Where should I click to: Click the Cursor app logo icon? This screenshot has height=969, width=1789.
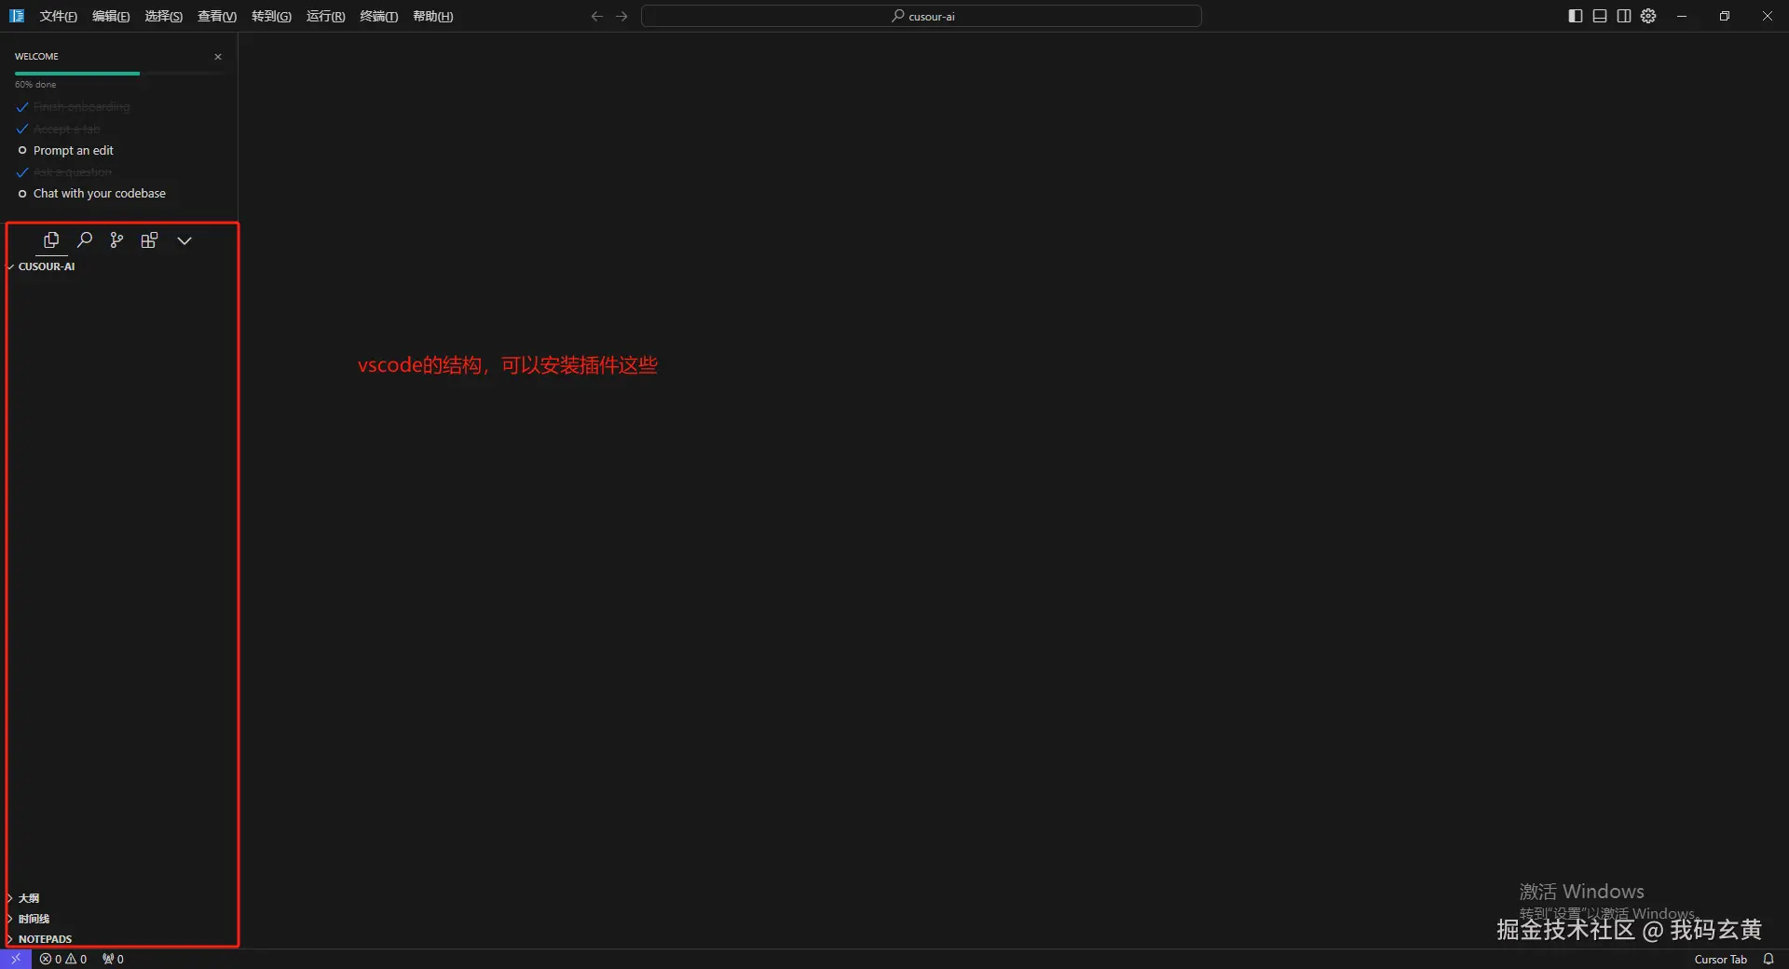click(x=17, y=16)
